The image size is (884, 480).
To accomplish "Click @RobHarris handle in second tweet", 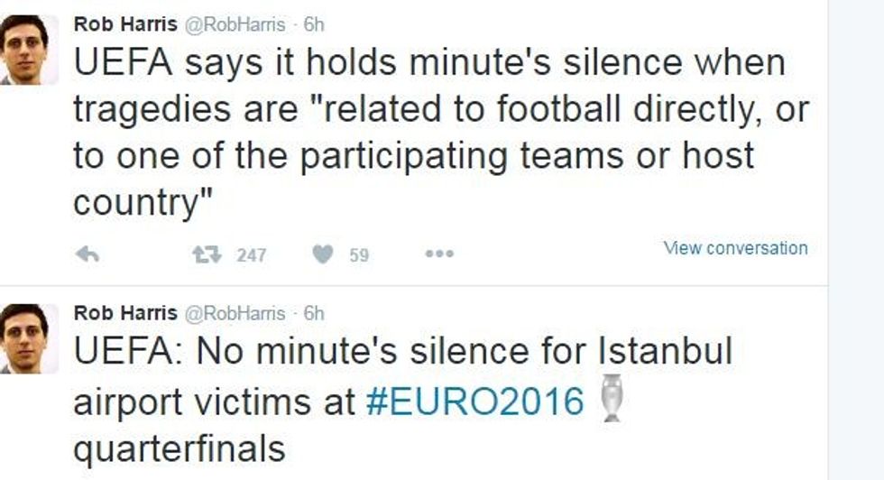I will 235,313.
